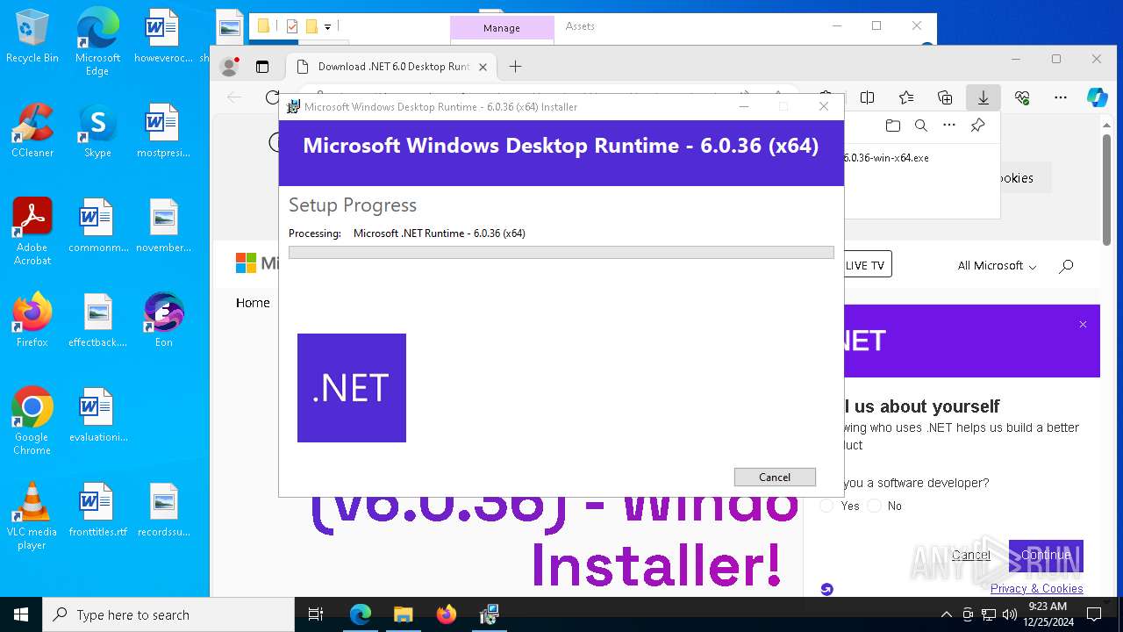
Task: Cancel the .NET Desktop Runtime setup
Action: pos(775,477)
